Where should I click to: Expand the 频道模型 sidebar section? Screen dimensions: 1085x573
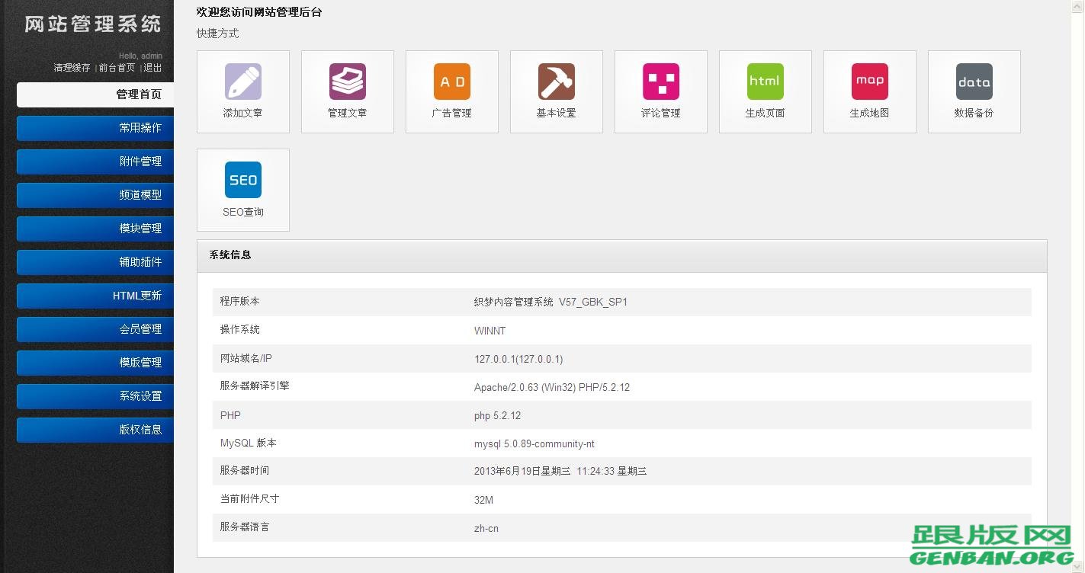pyautogui.click(x=95, y=195)
